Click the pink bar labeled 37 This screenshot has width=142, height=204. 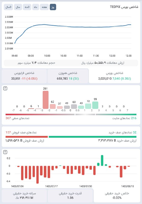pos(60,107)
